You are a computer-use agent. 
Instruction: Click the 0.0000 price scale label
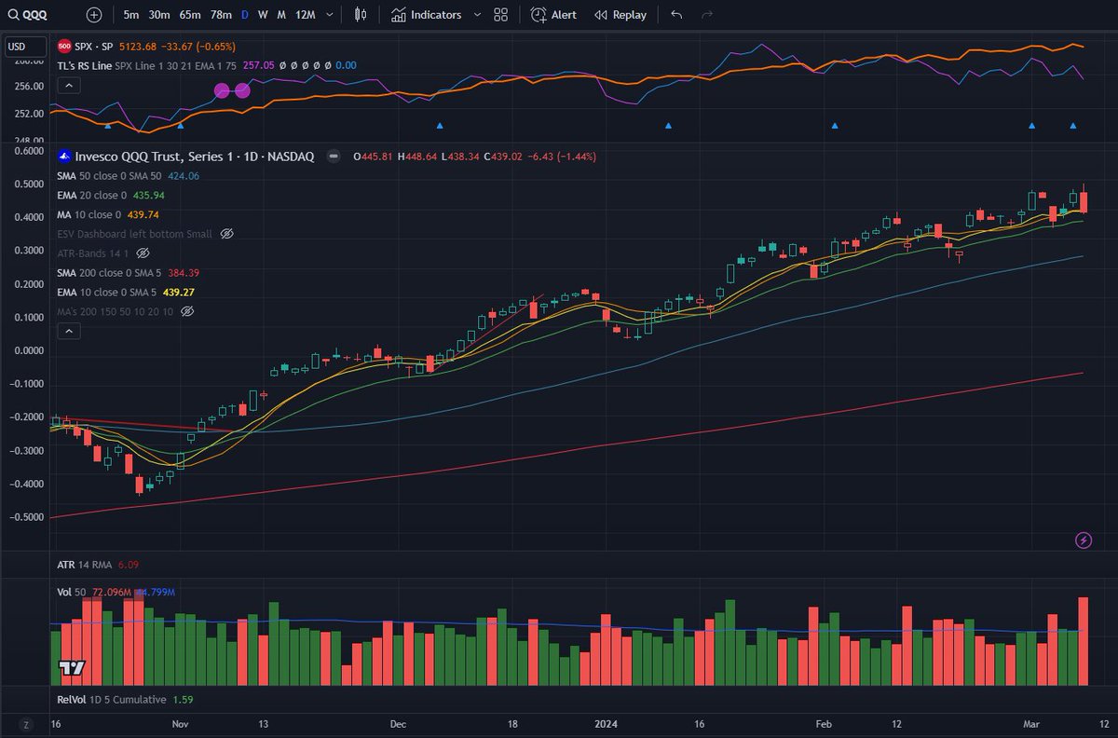(x=28, y=351)
